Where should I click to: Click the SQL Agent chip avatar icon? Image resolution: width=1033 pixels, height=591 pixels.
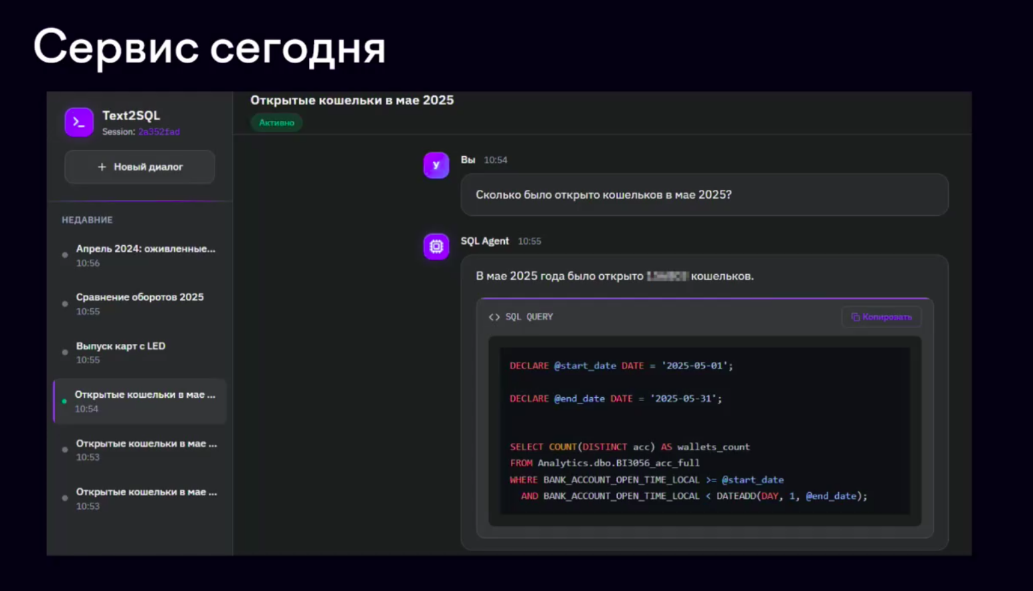click(x=436, y=246)
